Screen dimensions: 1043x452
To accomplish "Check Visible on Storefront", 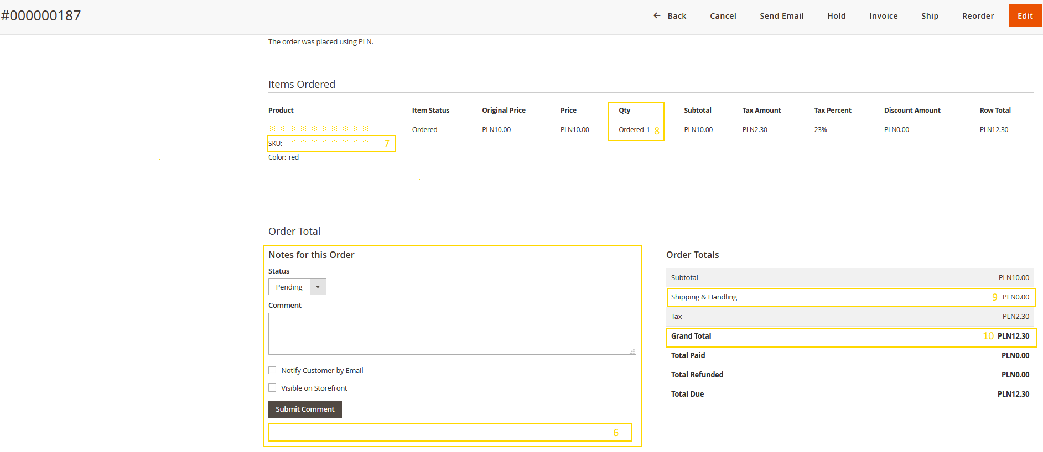I will click(272, 388).
